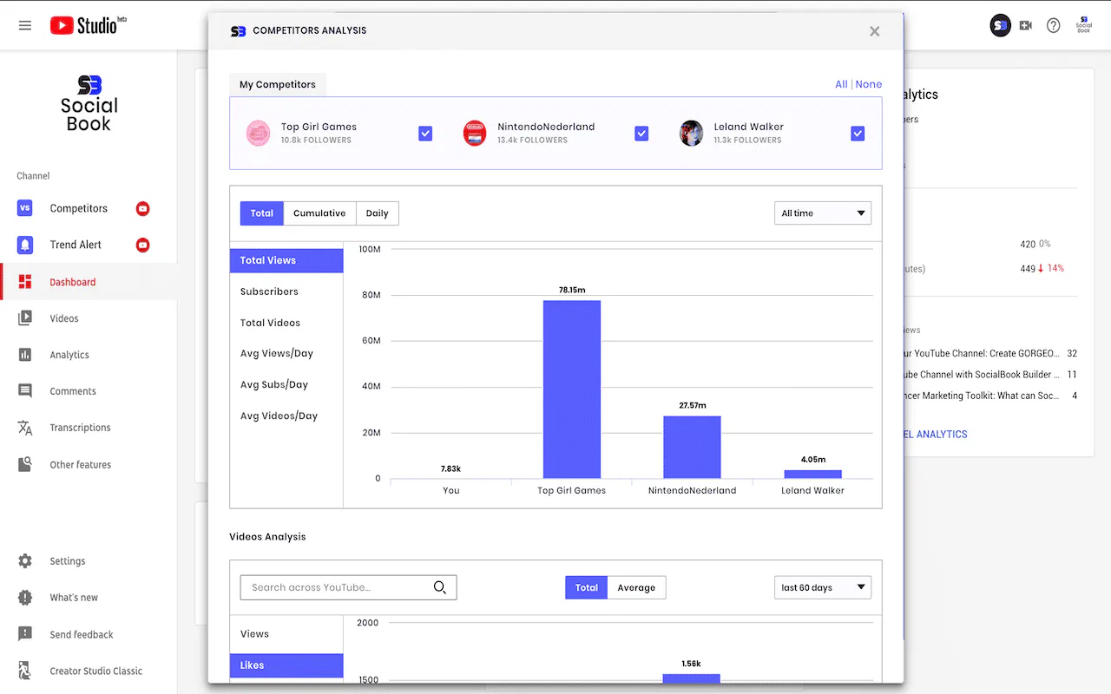Uncheck Leland Walker from competitors
The width and height of the screenshot is (1111, 694).
[x=858, y=133]
